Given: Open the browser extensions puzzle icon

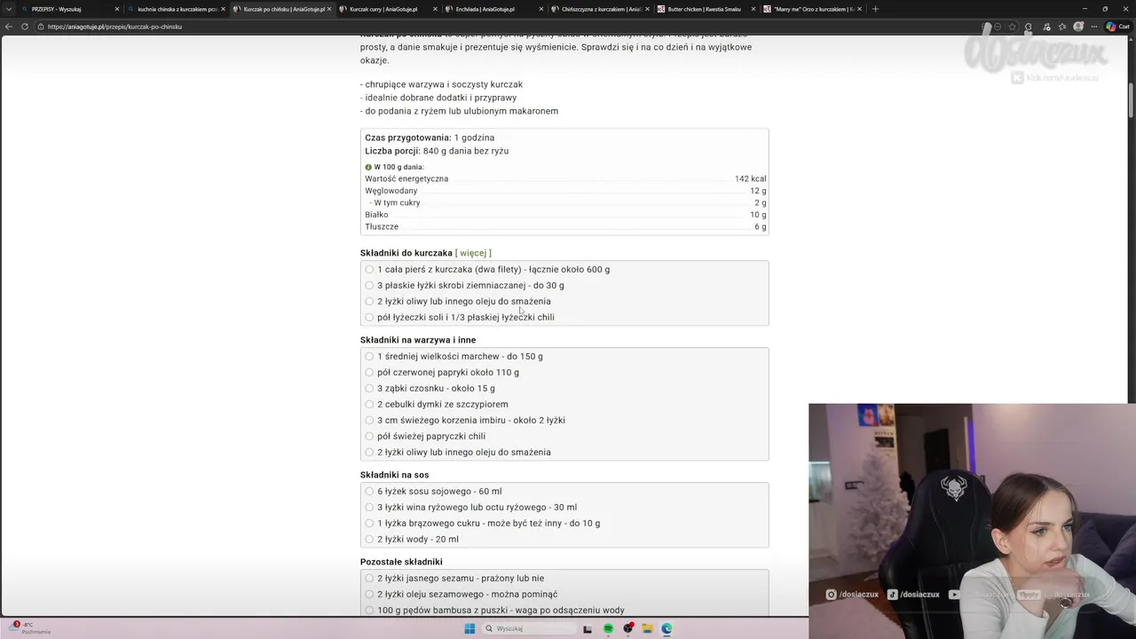Looking at the screenshot, I should (x=1028, y=27).
